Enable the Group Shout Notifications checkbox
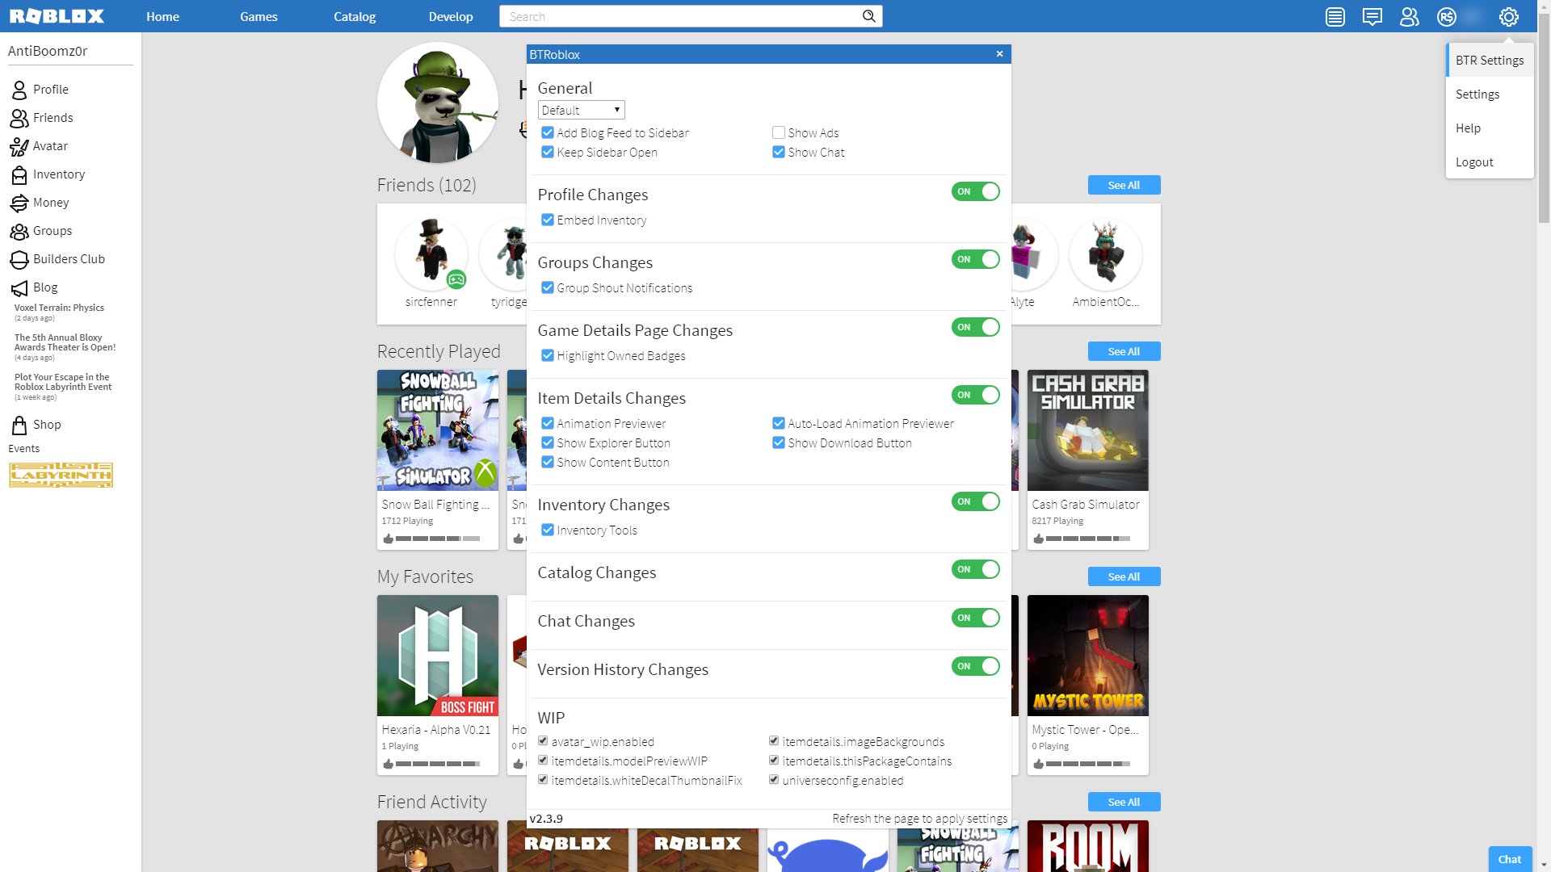 546,287
